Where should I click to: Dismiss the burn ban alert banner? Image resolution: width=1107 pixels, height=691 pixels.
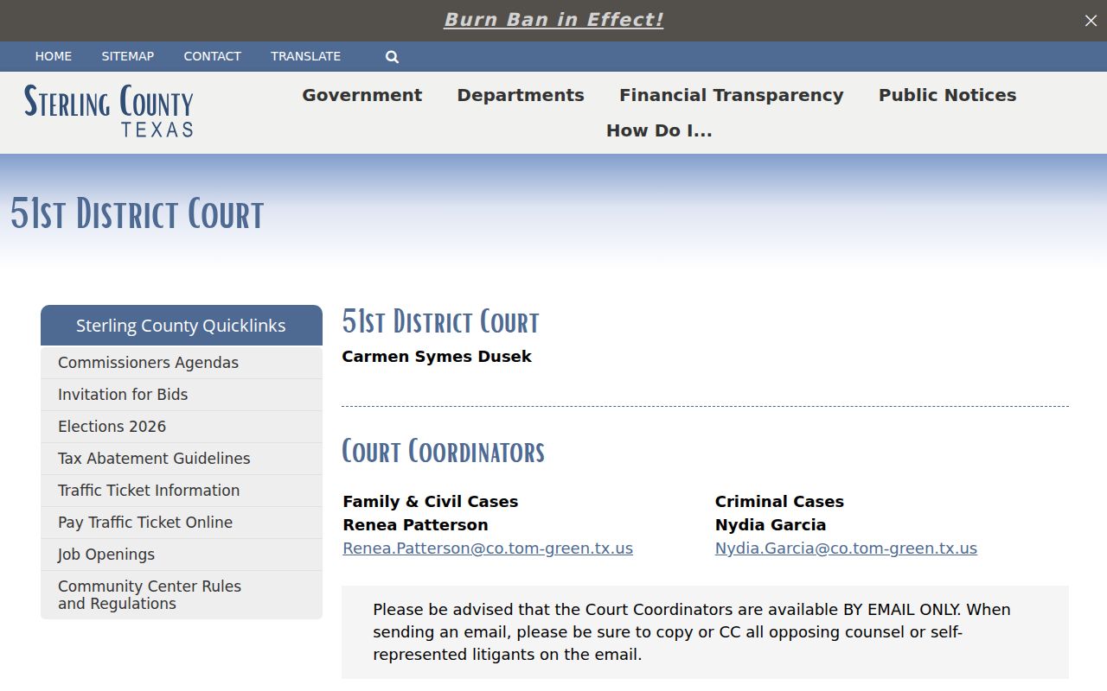click(1091, 21)
